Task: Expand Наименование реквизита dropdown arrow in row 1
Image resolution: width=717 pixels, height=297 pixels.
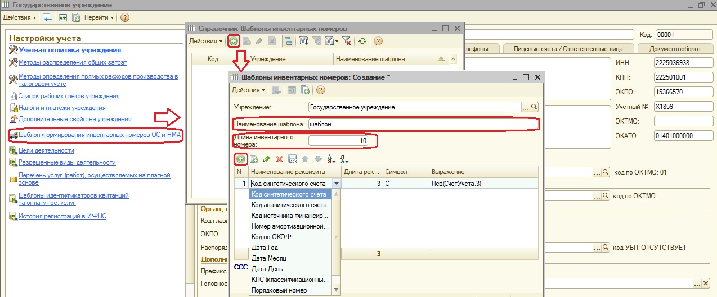Action: [337, 184]
